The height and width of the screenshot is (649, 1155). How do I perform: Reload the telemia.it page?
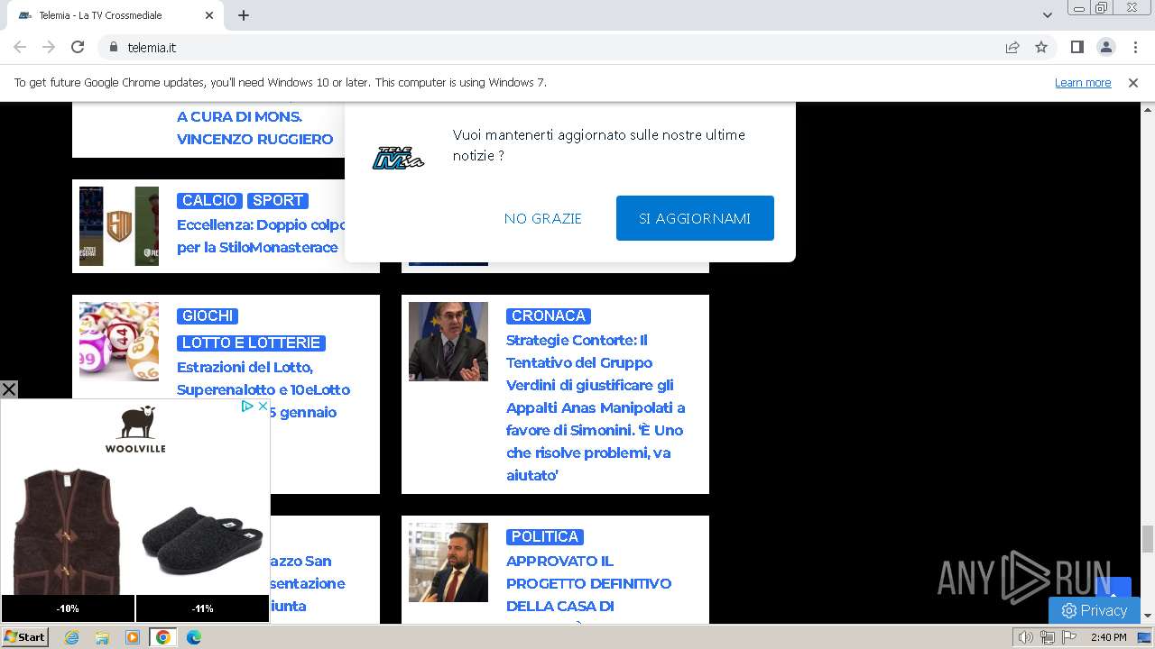[x=78, y=47]
